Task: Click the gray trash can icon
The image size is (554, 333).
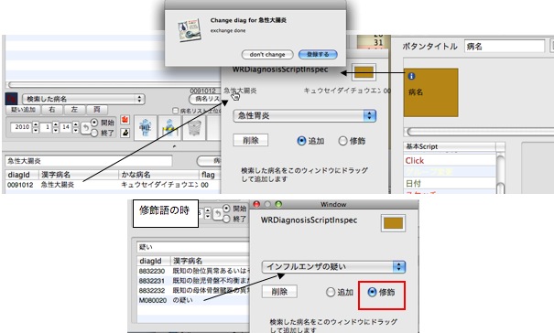Action: [194, 127]
